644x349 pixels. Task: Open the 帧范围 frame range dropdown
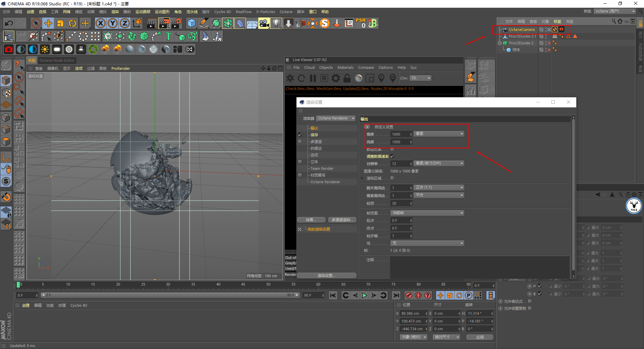[427, 213]
